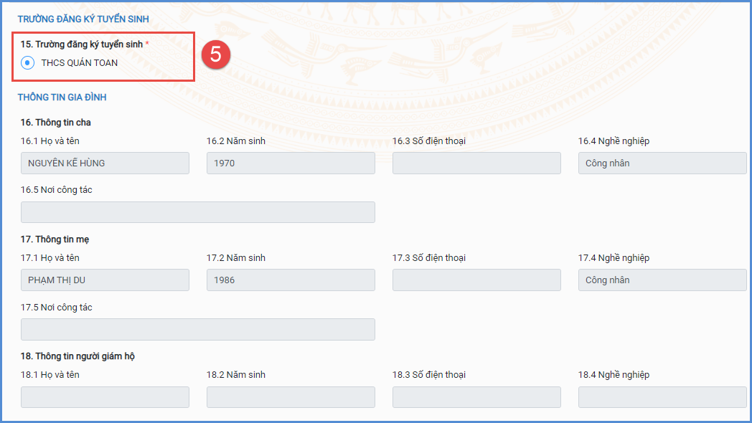Focus the mother's phone number field 17.3
The width and height of the screenshot is (752, 423).
[476, 280]
